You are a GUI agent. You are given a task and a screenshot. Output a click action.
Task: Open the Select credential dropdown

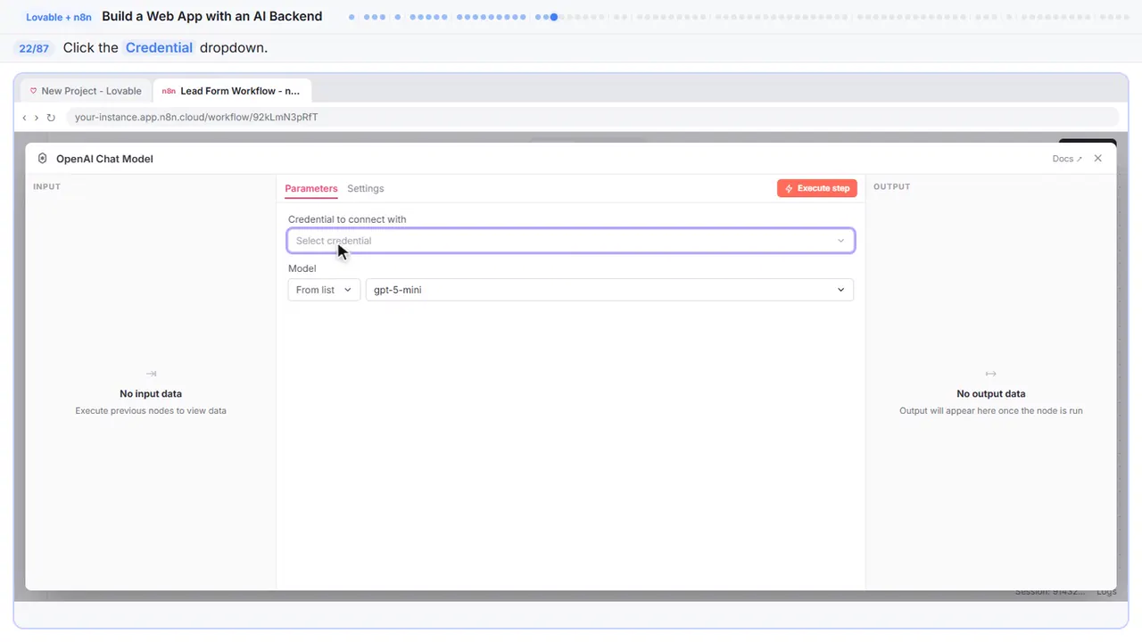pos(571,241)
